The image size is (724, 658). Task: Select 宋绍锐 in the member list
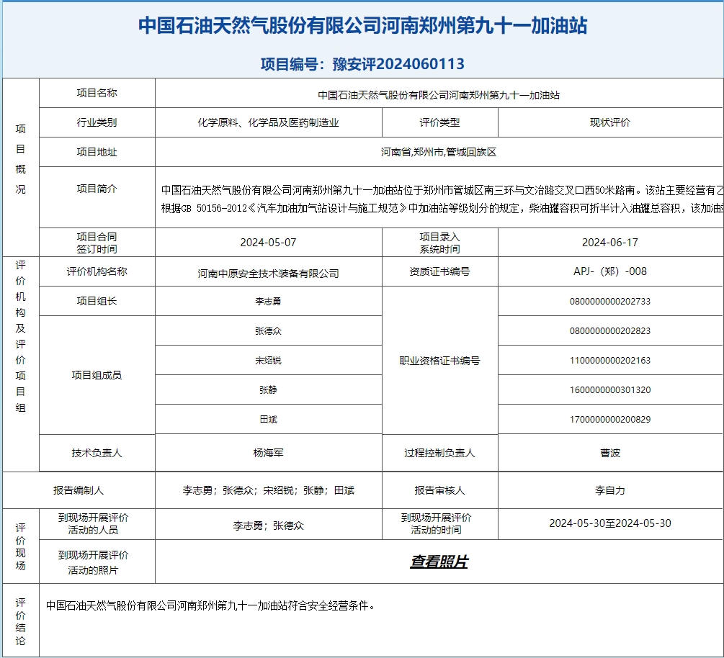click(x=268, y=361)
